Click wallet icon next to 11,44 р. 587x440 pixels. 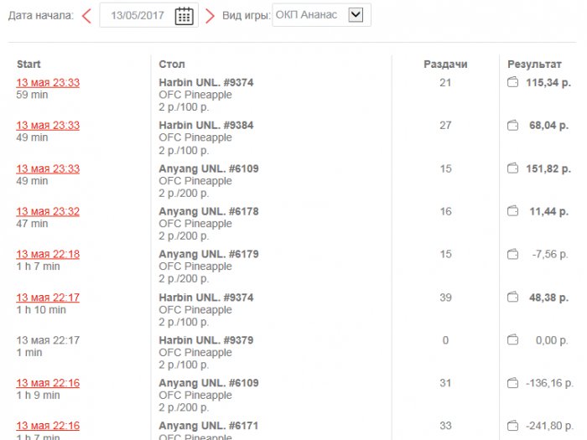tap(512, 211)
